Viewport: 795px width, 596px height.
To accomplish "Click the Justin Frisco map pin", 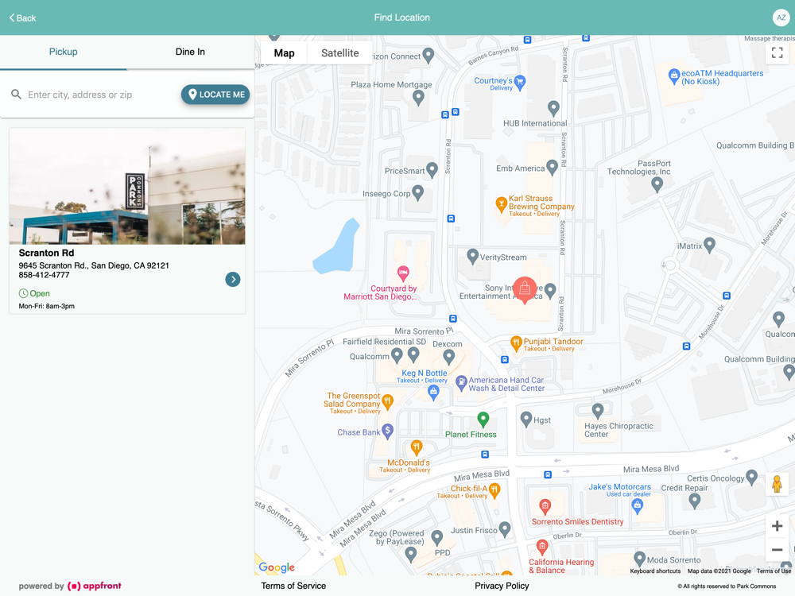I will click(x=505, y=529).
